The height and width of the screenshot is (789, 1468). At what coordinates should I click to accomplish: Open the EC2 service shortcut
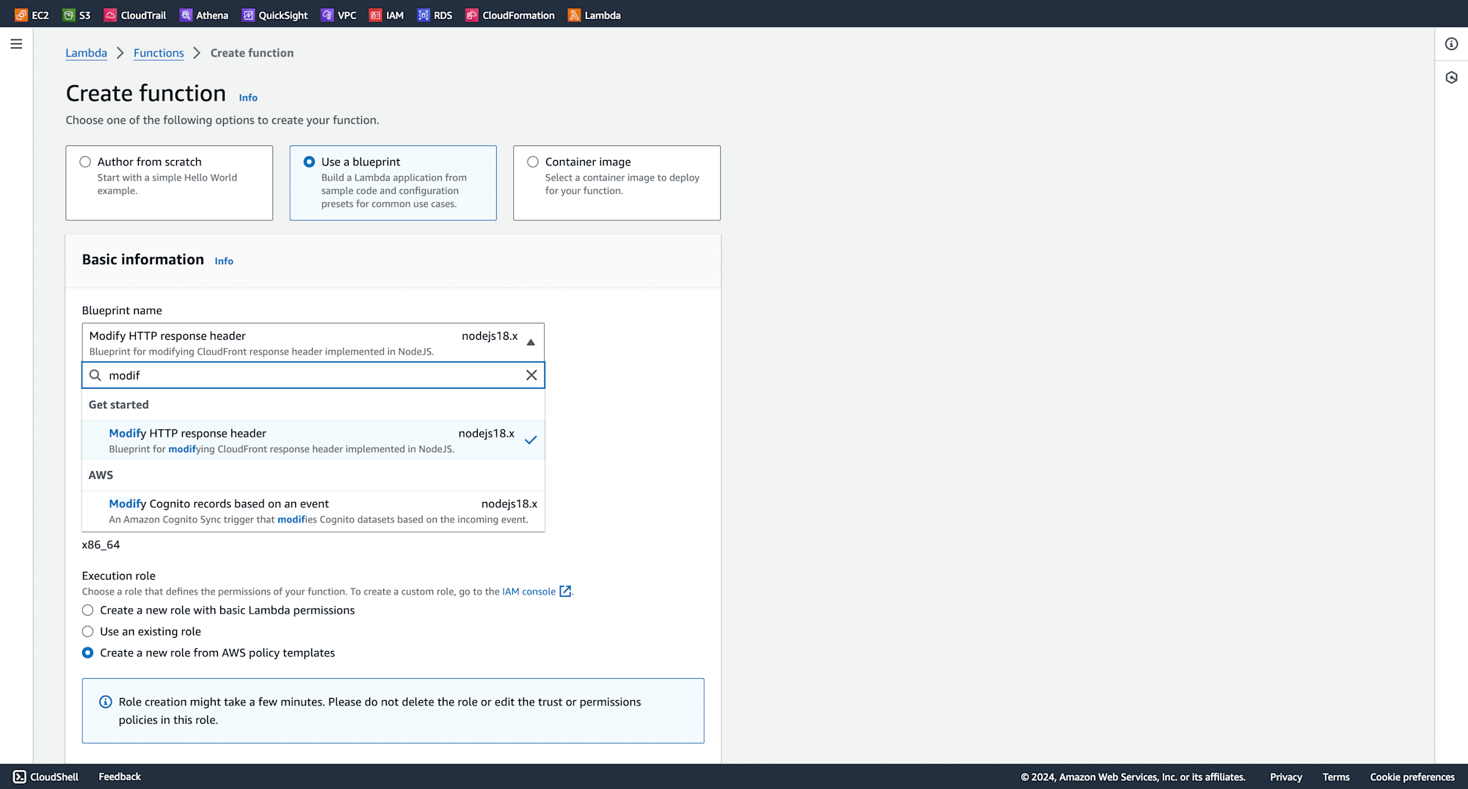[32, 15]
